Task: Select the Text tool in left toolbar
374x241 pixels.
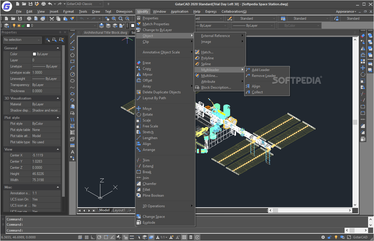Action: [x=72, y=152]
